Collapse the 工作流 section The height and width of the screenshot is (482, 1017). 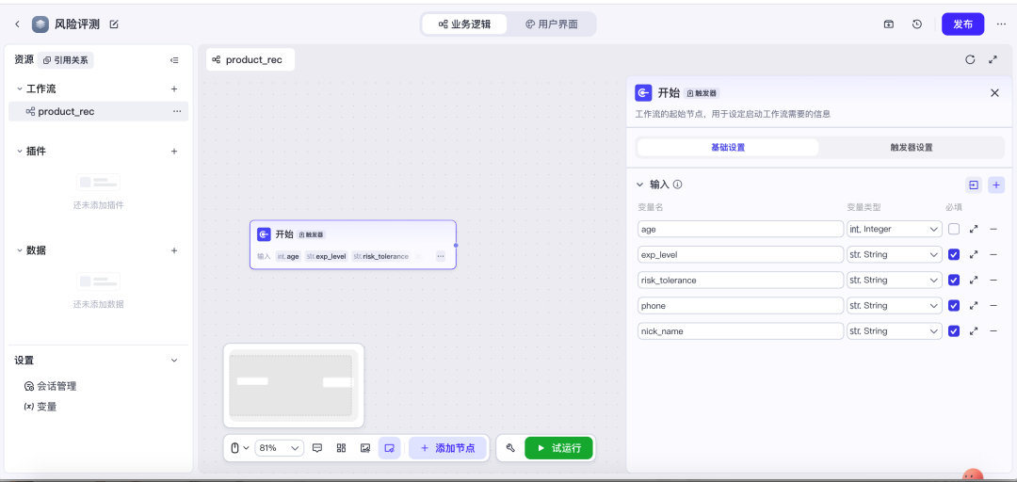click(20, 88)
